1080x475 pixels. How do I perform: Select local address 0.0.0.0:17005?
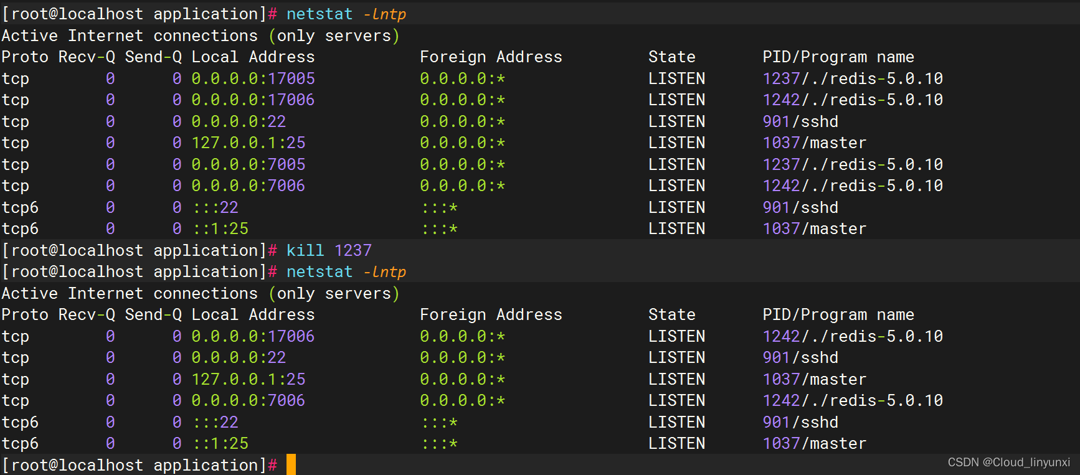tap(253, 78)
